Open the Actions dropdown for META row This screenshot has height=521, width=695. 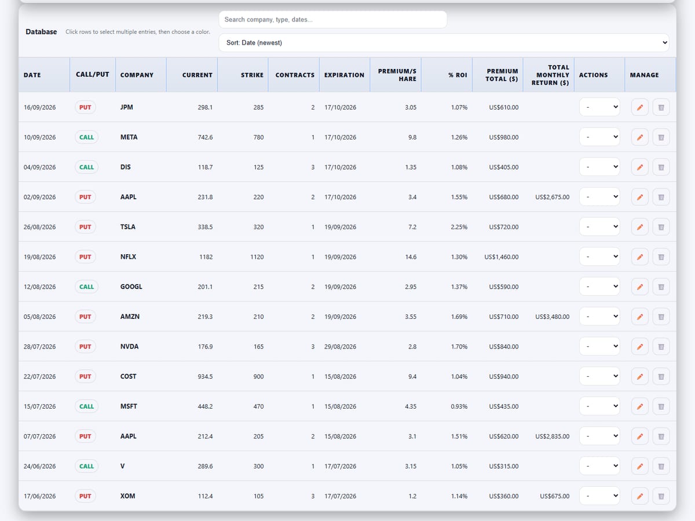click(x=599, y=137)
